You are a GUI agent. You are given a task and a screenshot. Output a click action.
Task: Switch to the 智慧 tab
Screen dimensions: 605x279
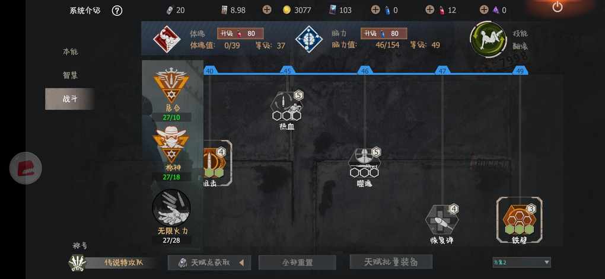[70, 75]
